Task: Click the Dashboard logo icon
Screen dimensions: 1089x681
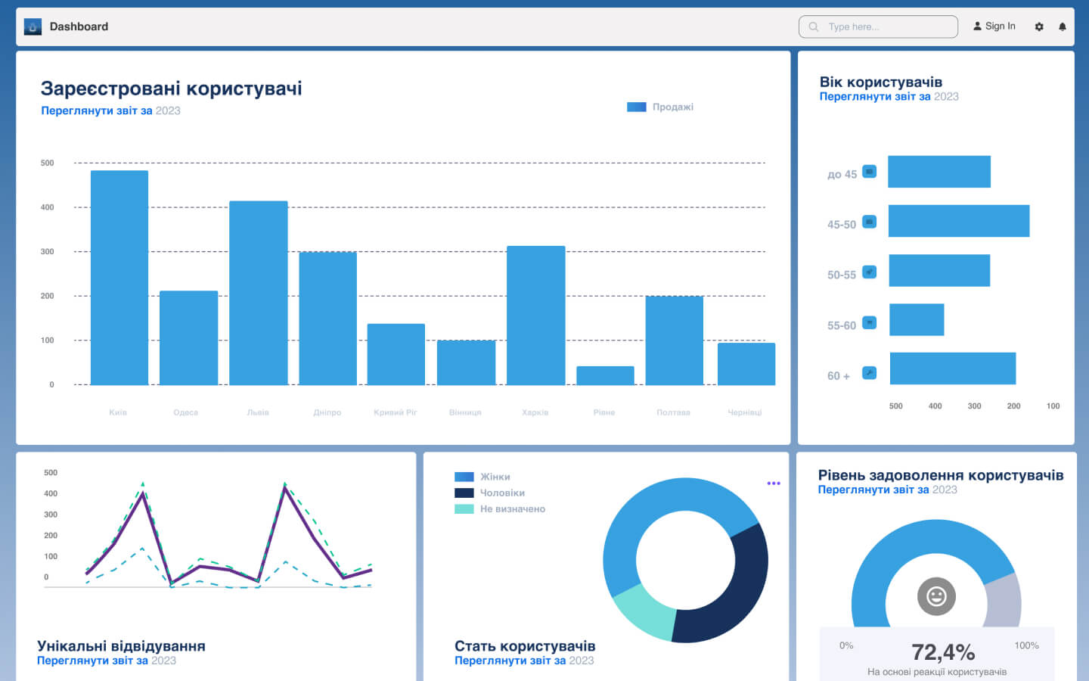Action: click(33, 26)
